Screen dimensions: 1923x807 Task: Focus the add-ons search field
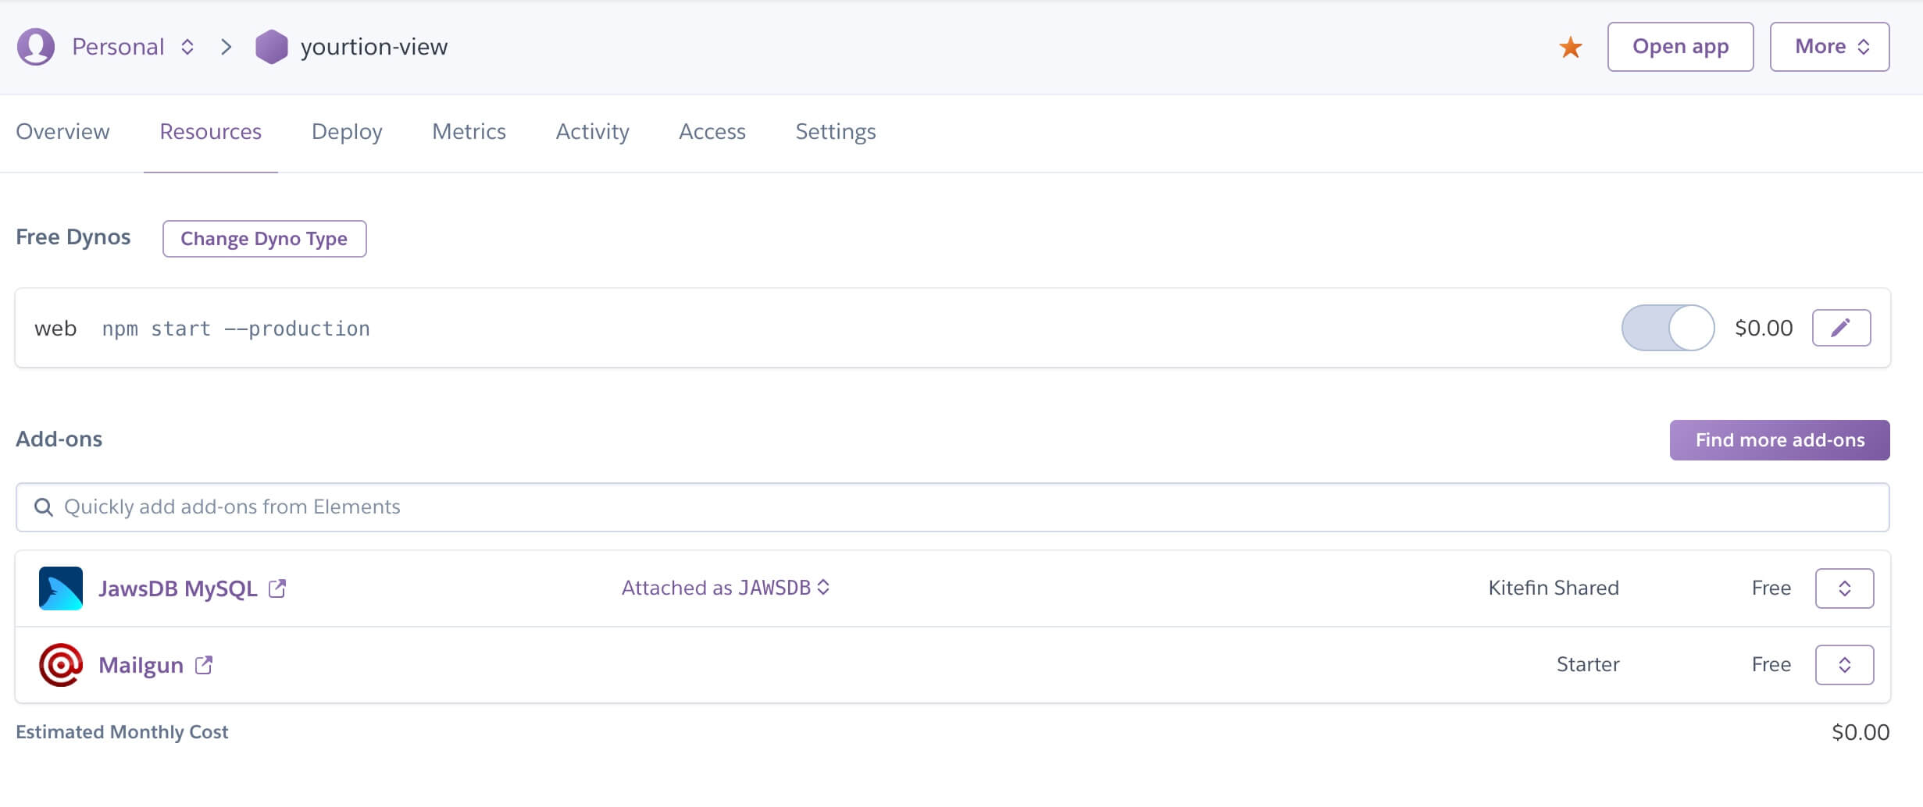(x=953, y=507)
